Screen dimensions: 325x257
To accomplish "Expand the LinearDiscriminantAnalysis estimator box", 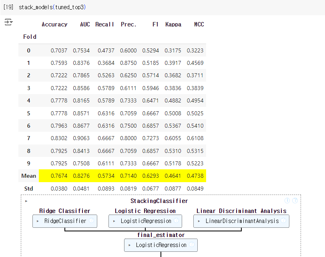I will (241, 221).
